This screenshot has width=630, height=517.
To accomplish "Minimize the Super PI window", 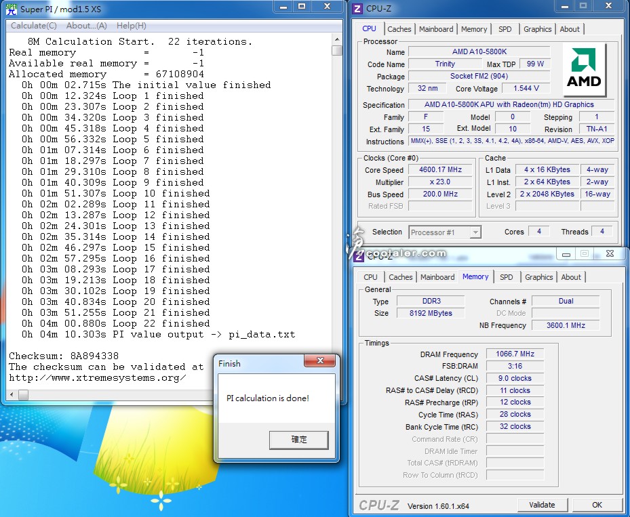I will tap(283, 6).
